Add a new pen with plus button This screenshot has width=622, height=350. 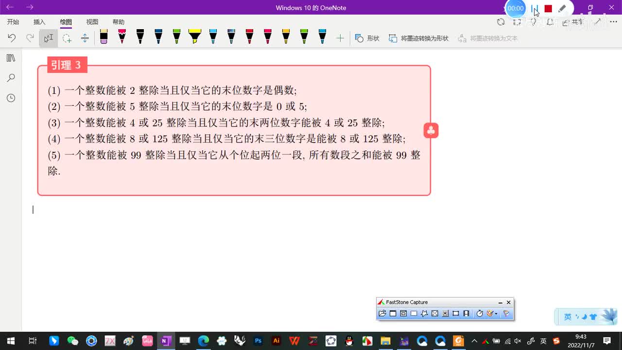coord(340,38)
